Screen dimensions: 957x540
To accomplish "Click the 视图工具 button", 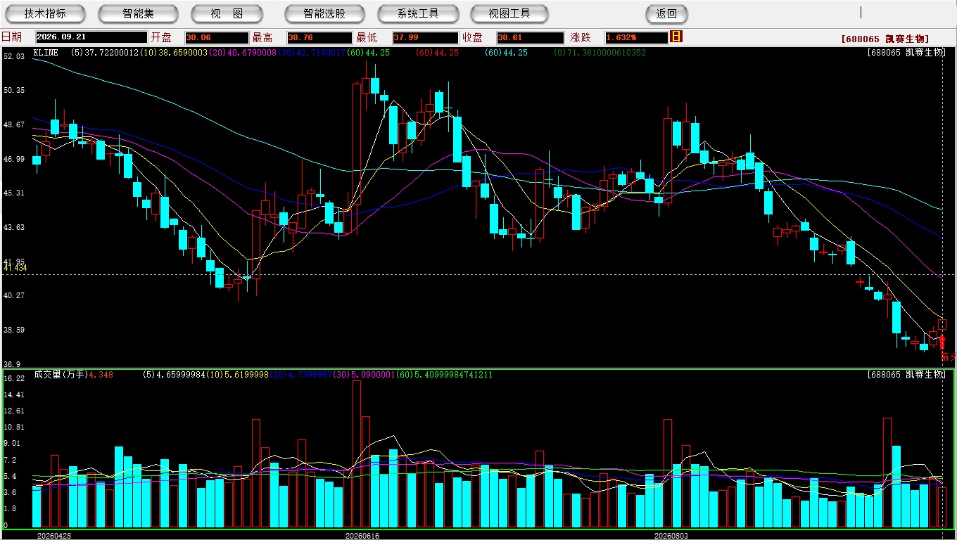I will click(x=509, y=13).
